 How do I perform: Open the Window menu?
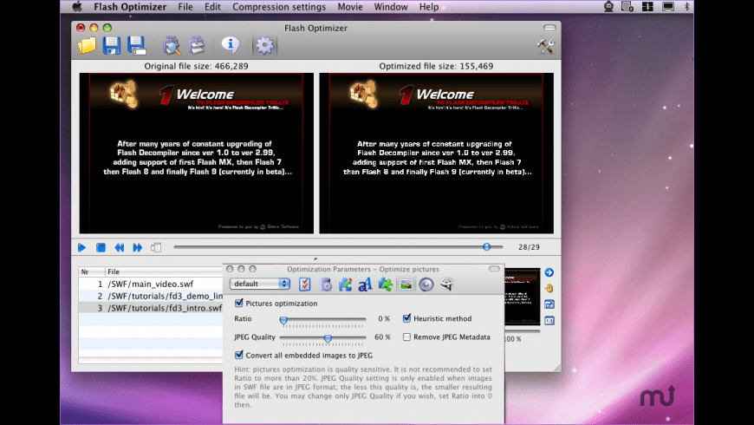click(x=391, y=7)
